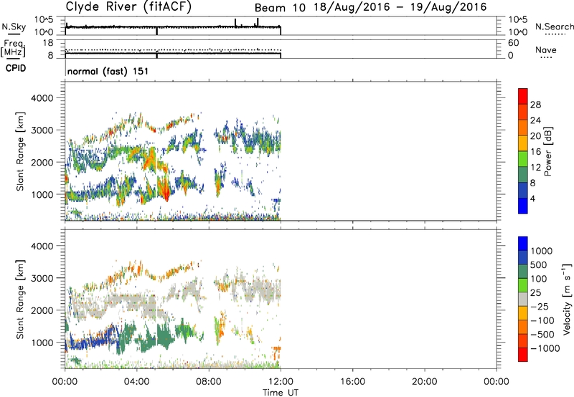Click "Slant Range [km]" label of velocity panel

point(20,299)
